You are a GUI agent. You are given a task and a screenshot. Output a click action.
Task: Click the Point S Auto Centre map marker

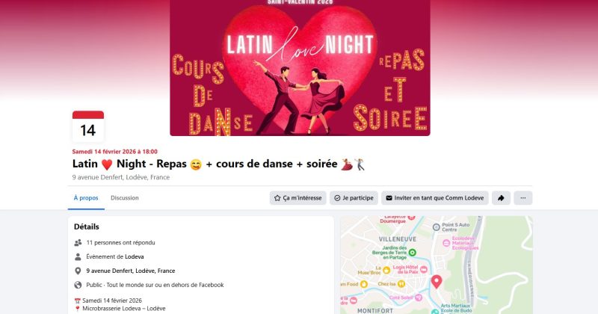(437, 227)
